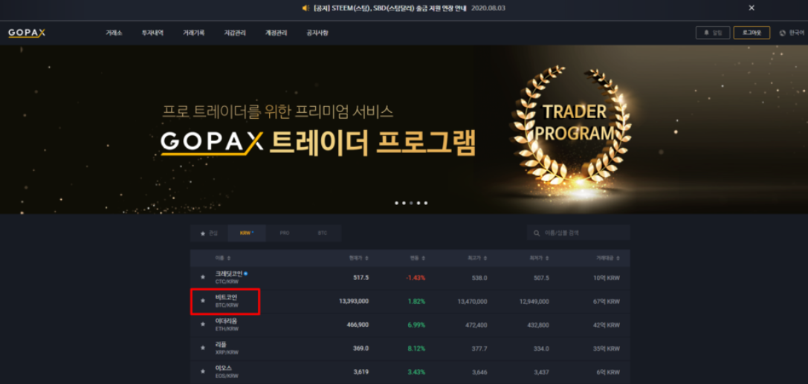Click the -1.43% change value
The image size is (808, 384).
[416, 278]
